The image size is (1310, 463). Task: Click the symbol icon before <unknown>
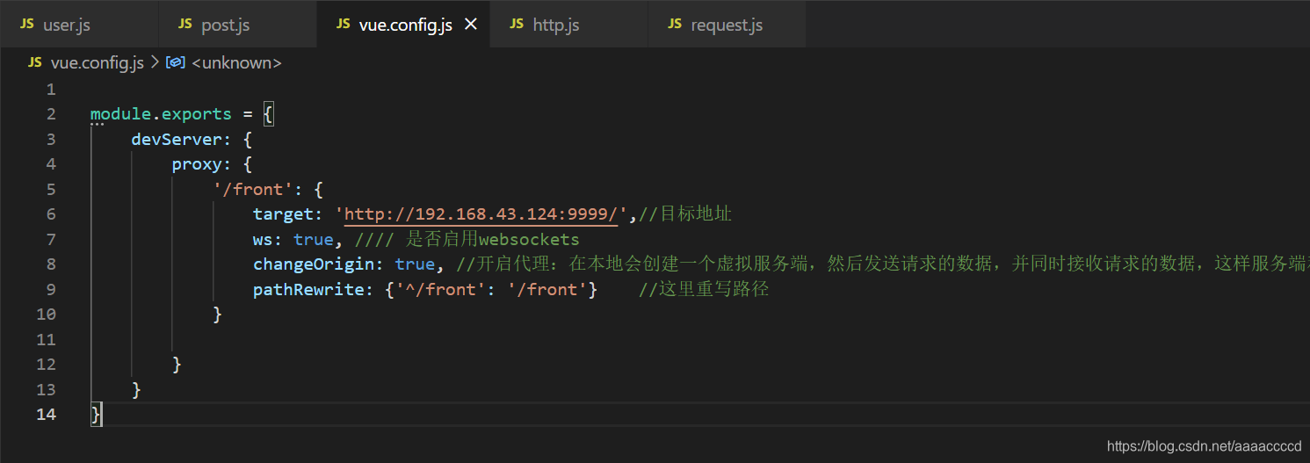pos(175,62)
